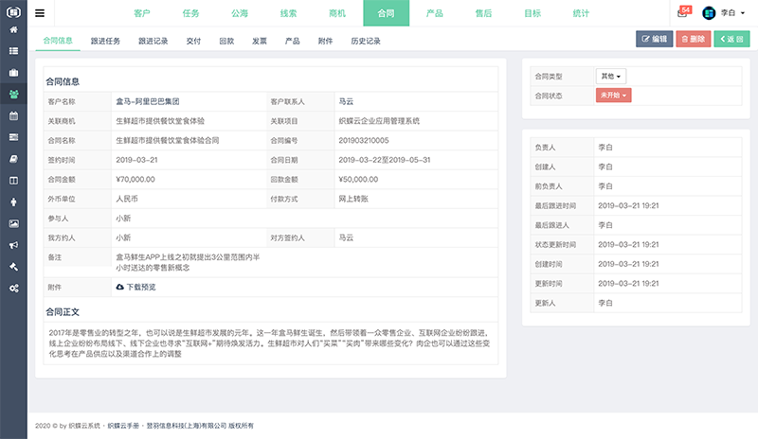Click the contract period 2019-03-22至2019-05-31
Viewport: 758px width, 439px height.
click(x=385, y=160)
